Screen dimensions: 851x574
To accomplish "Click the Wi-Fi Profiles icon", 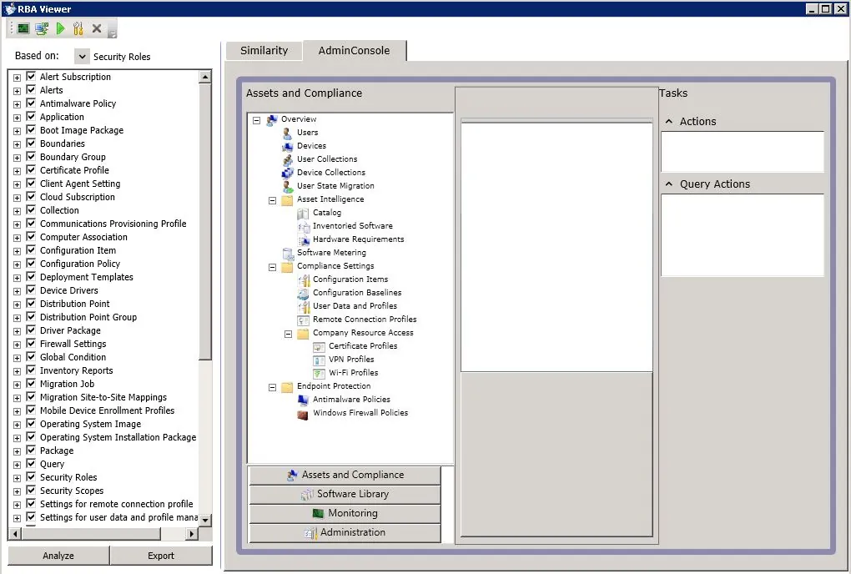I will click(319, 373).
